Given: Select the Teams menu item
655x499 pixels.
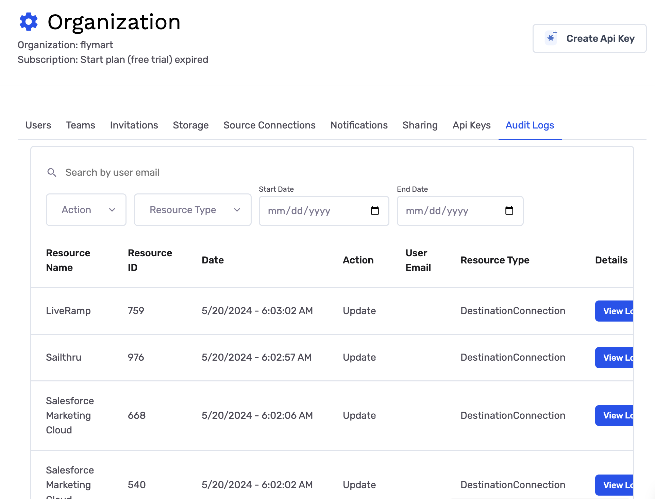Looking at the screenshot, I should tap(80, 125).
